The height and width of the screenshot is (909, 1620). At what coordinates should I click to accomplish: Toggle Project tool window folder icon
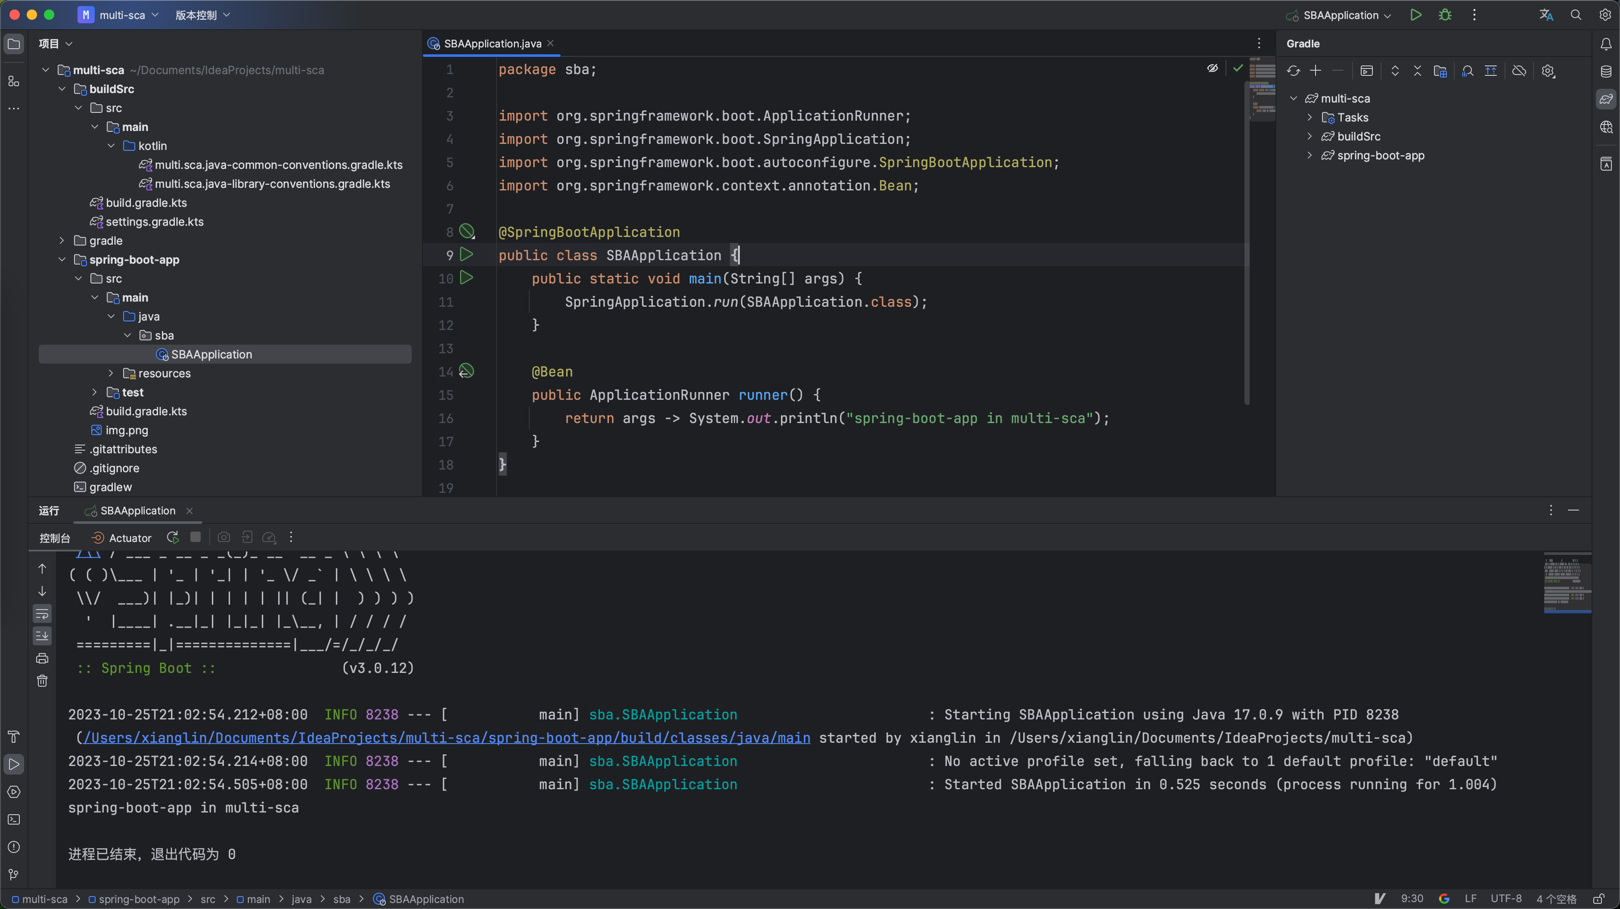[14, 44]
